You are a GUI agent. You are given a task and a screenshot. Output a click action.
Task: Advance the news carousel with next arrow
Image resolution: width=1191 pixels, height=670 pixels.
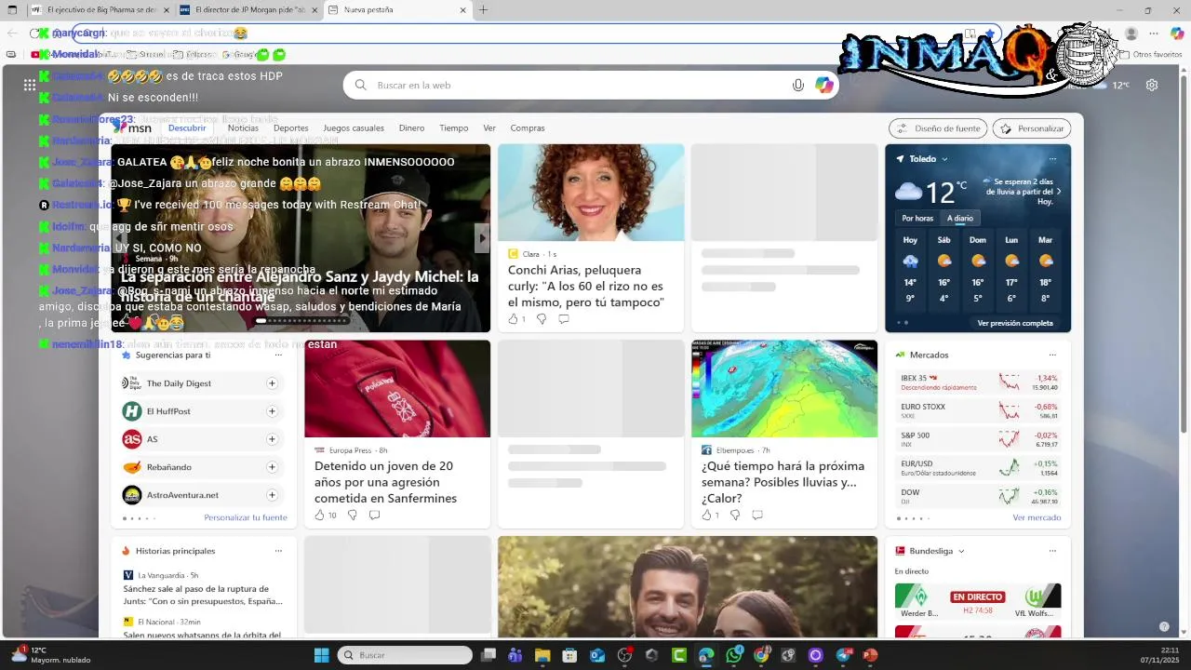click(482, 238)
